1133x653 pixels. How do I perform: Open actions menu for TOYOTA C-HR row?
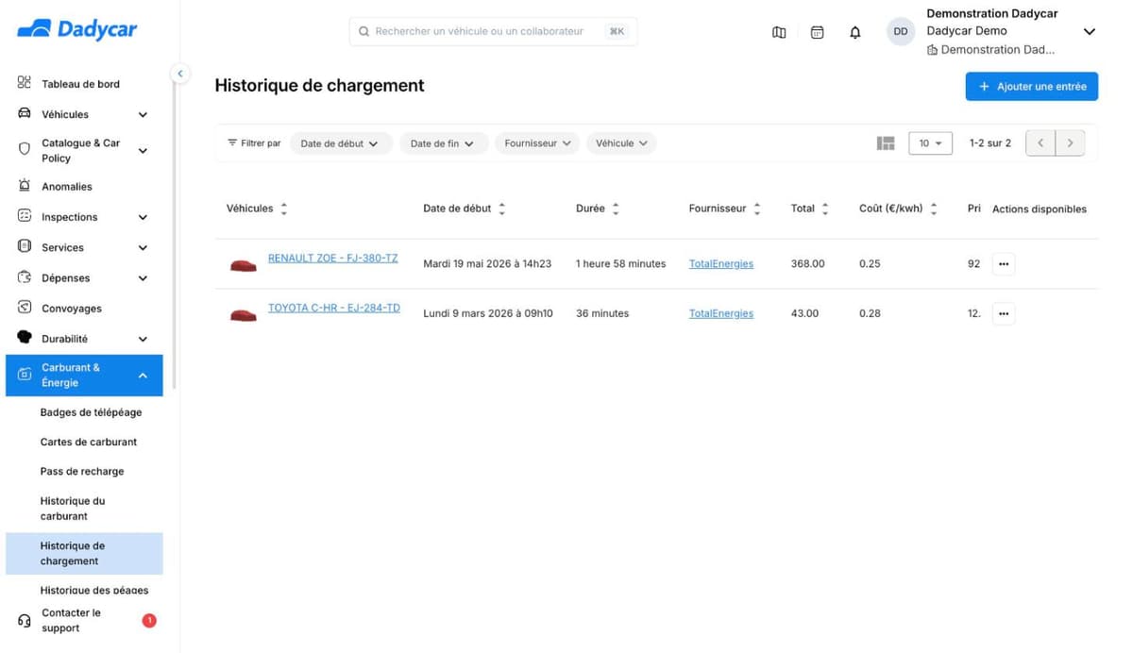coord(1004,313)
